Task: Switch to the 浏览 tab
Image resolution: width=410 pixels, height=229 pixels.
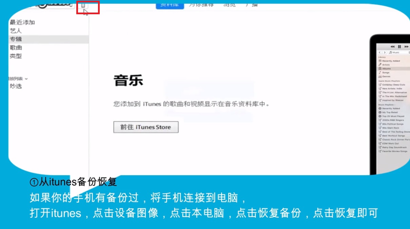Action: (229, 4)
